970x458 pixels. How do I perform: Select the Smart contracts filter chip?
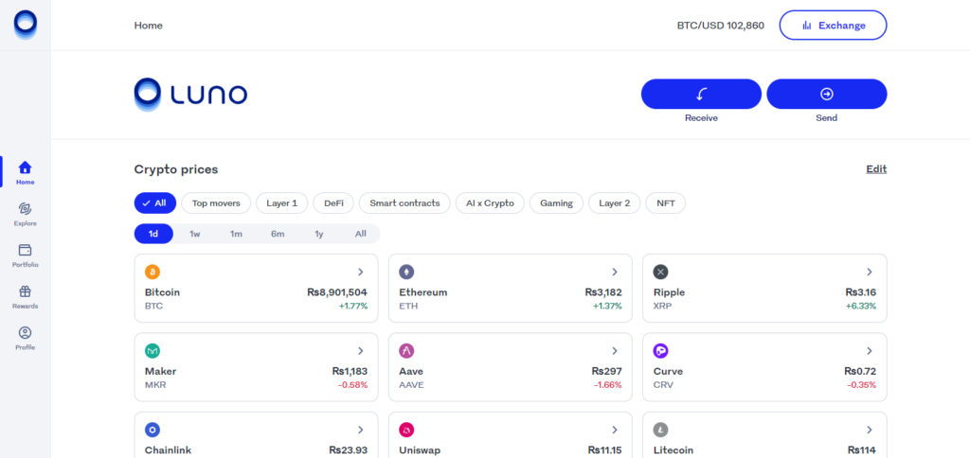404,203
